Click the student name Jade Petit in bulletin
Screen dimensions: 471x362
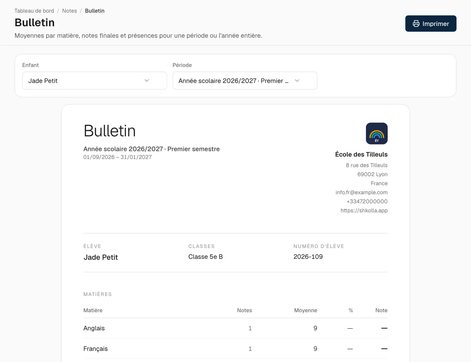pos(101,257)
